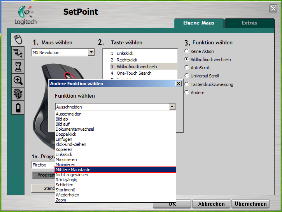Choose Rückgängig from the list
Screen dimensions: 282x212
click(x=116, y=180)
